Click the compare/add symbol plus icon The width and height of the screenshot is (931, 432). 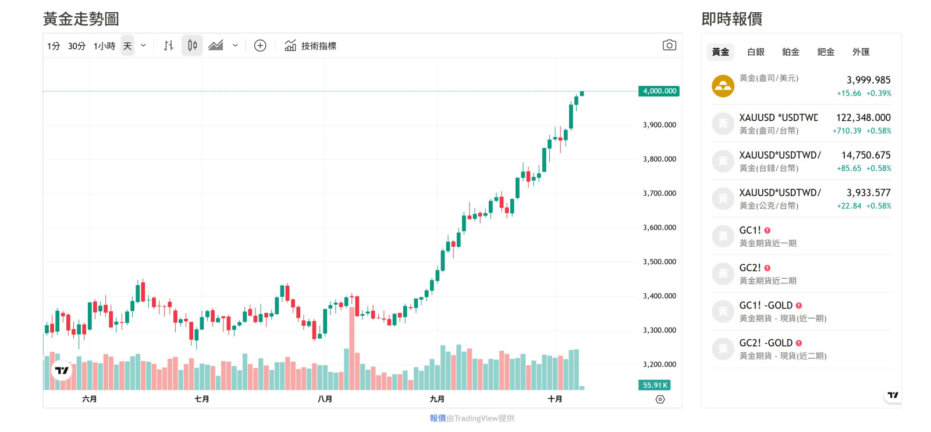click(x=260, y=46)
